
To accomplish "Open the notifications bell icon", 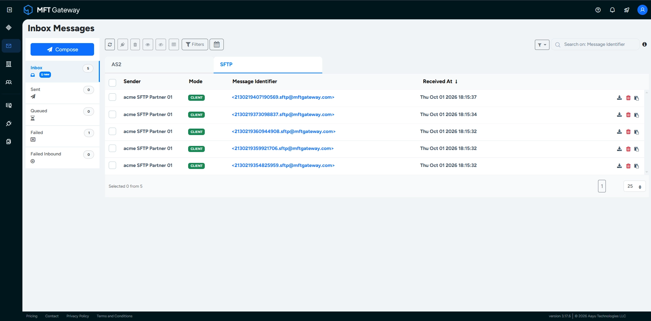I will pos(612,10).
